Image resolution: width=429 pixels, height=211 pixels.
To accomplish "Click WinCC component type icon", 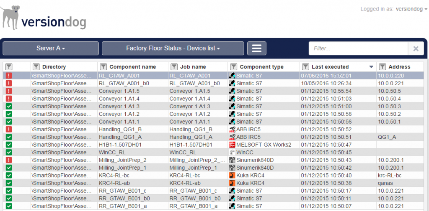I will pos(232,153).
